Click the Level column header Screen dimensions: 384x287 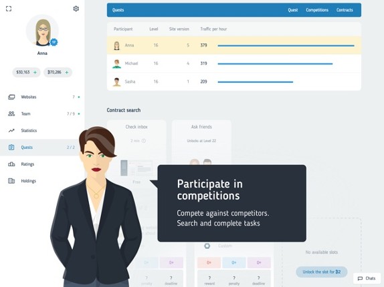tap(154, 29)
